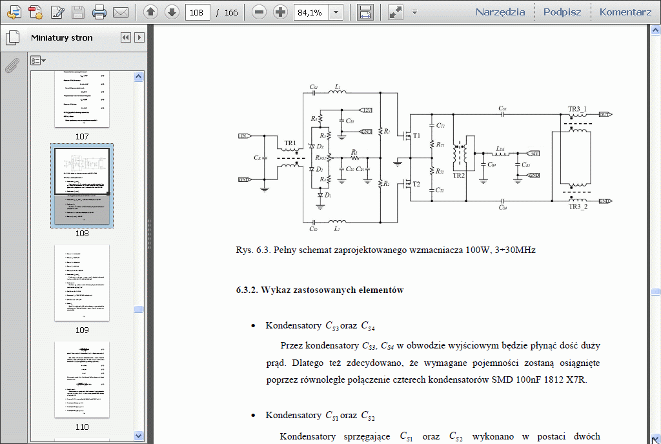Open the Attachments paperclip panel
The width and height of the screenshot is (661, 444).
(12, 65)
